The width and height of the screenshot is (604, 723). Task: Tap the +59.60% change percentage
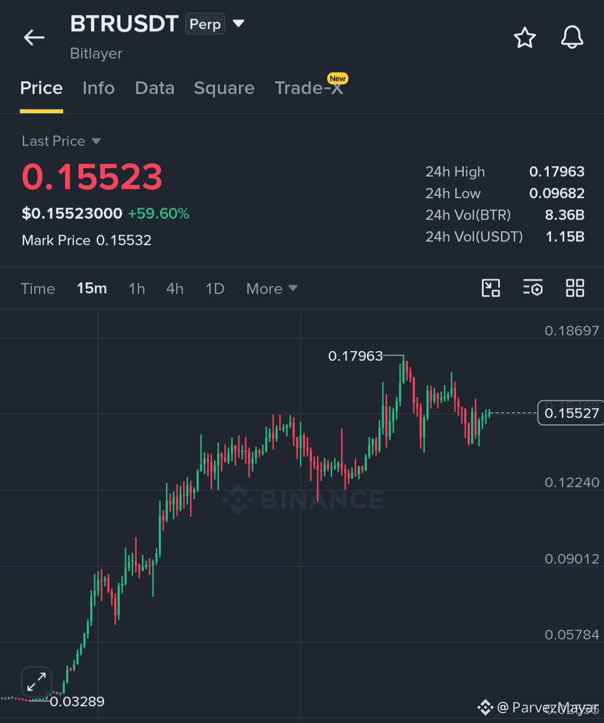pyautogui.click(x=158, y=214)
